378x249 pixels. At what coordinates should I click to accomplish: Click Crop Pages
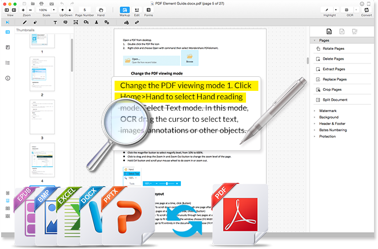(x=342, y=90)
